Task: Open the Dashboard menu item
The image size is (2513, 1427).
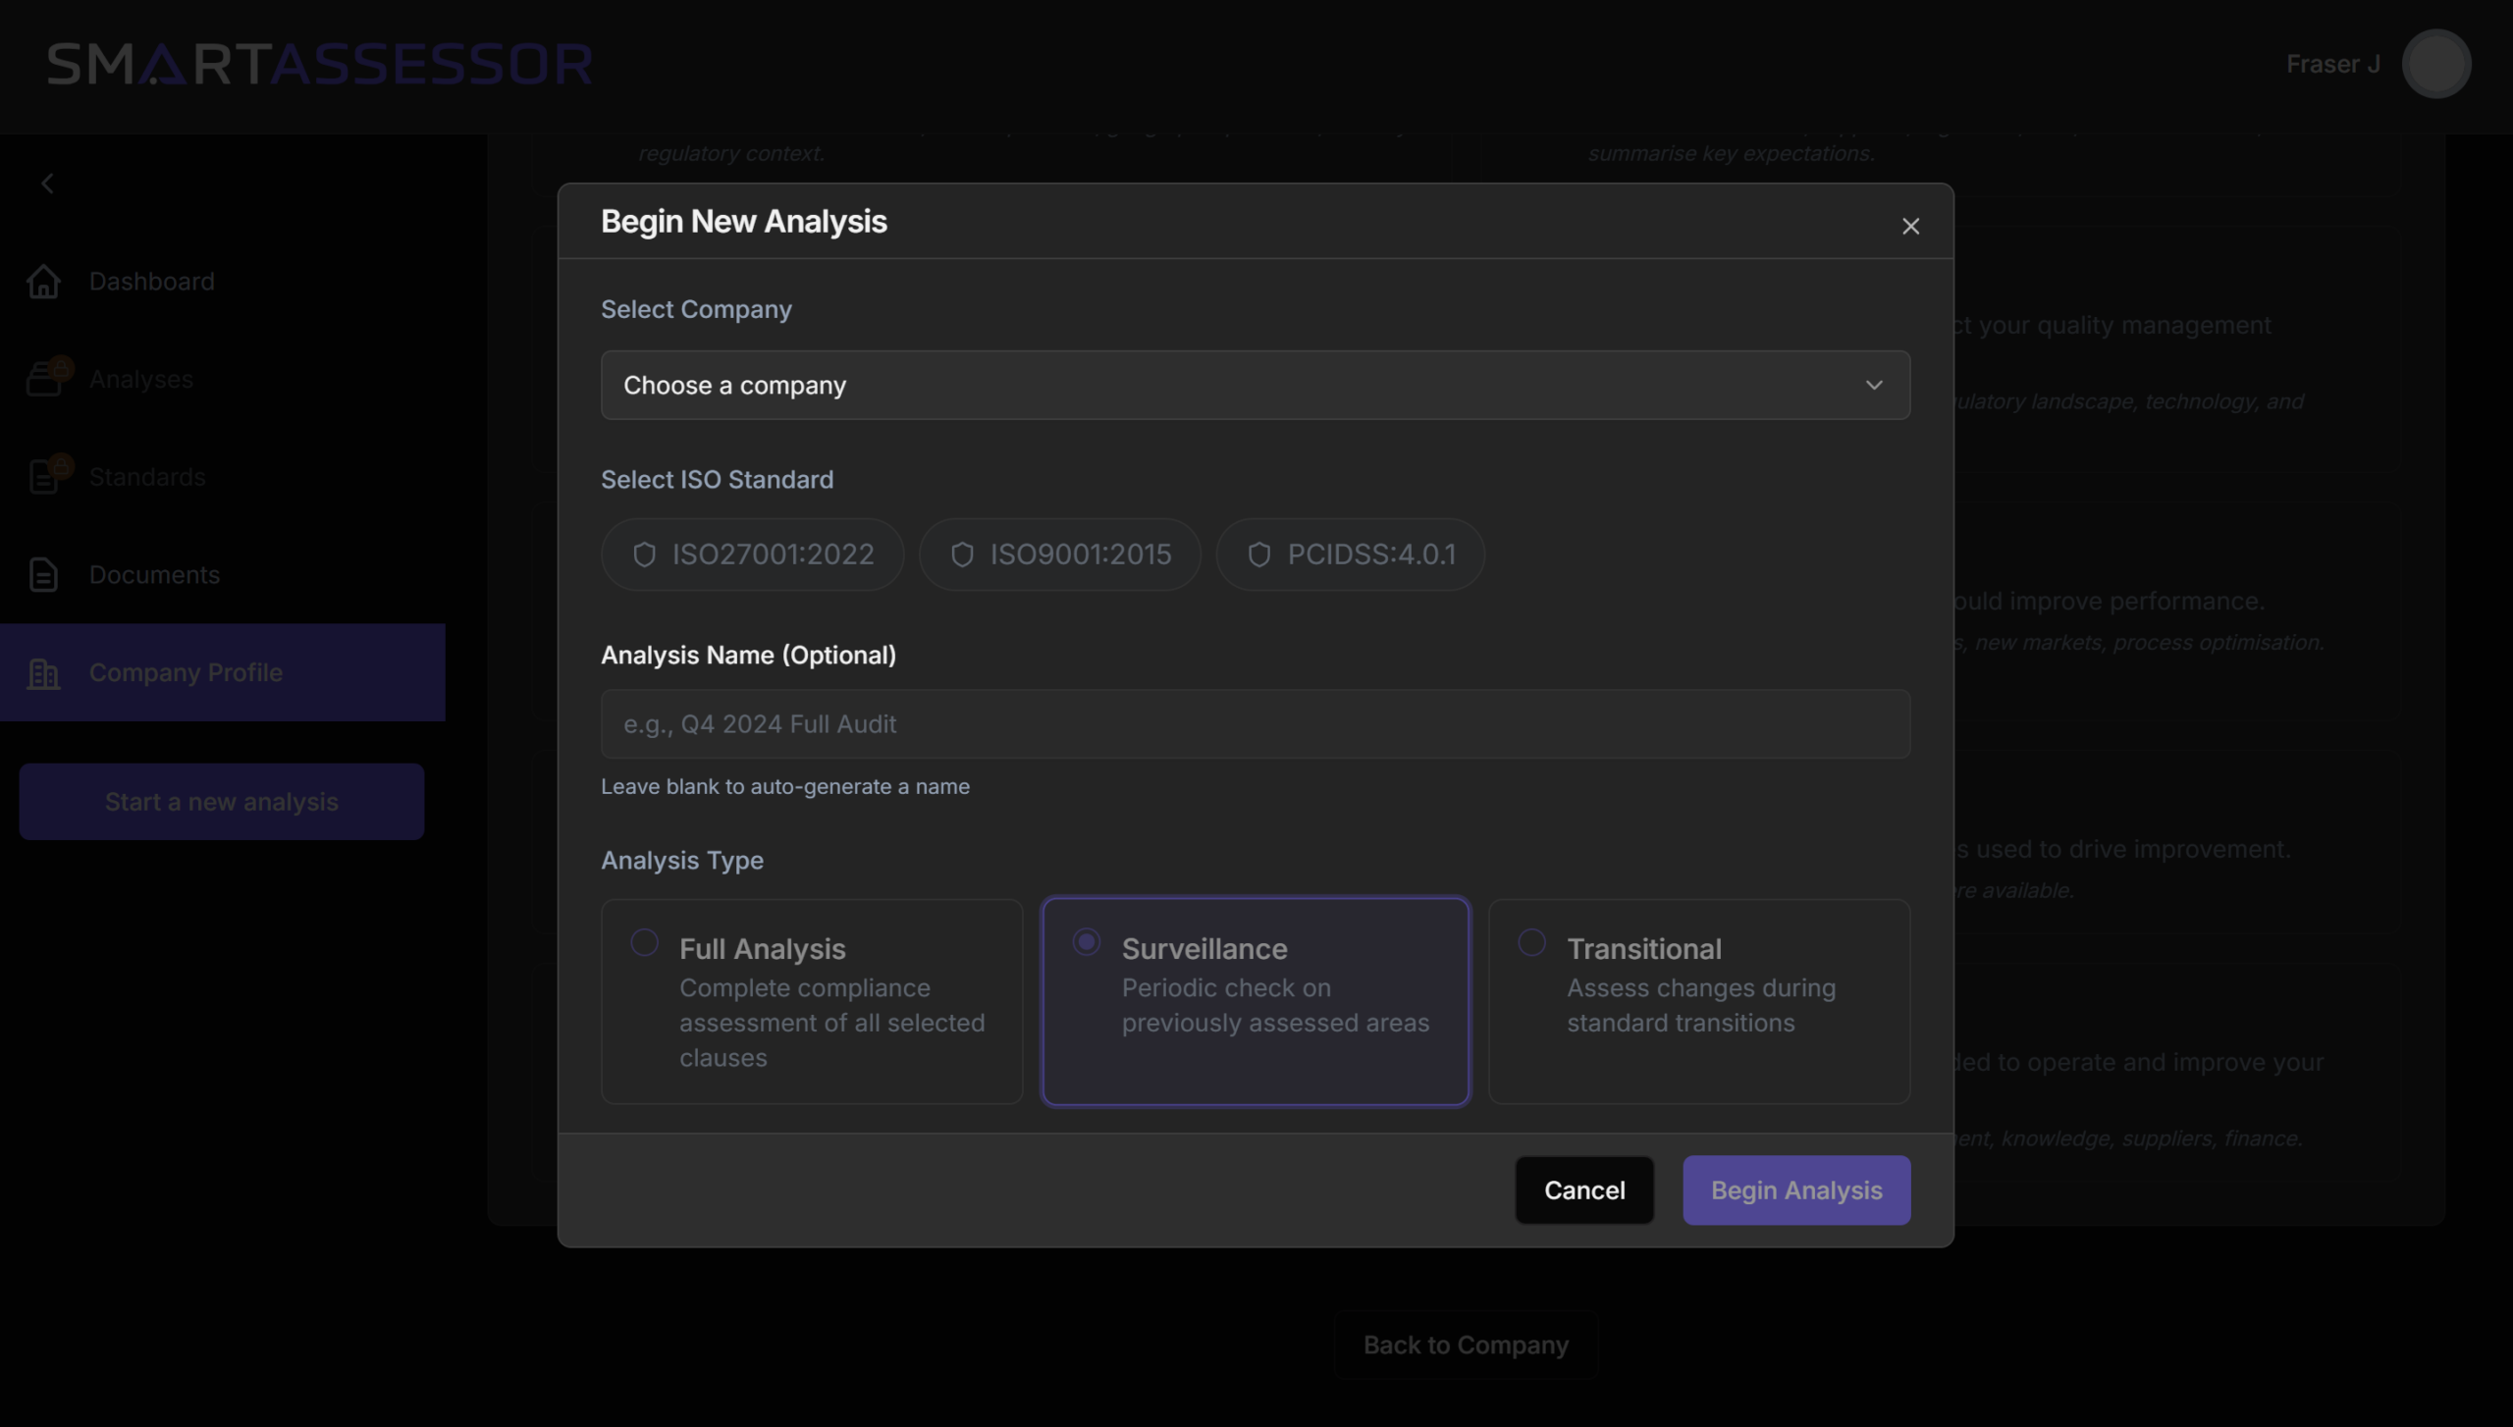Action: (x=151, y=282)
